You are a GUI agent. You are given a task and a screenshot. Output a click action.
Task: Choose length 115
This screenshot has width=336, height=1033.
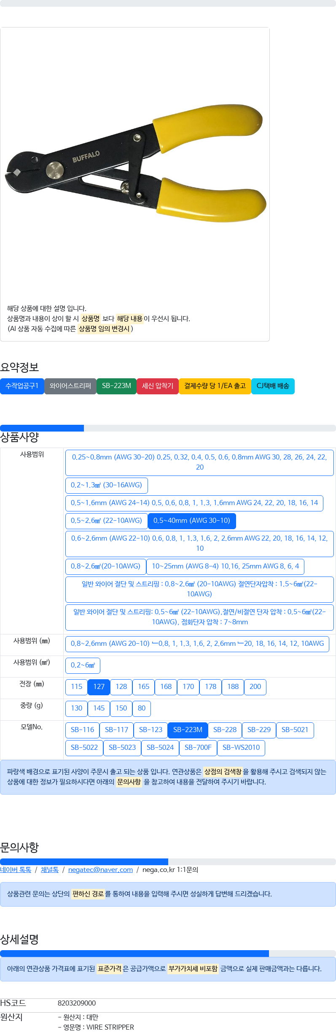click(76, 687)
